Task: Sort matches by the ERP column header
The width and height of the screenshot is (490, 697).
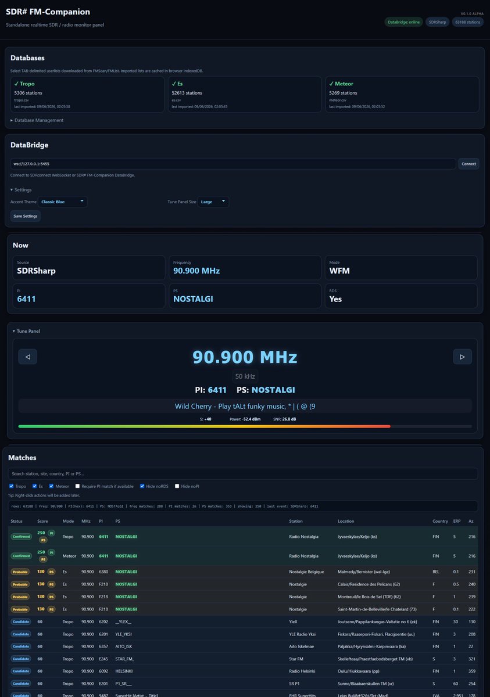Action: [457, 521]
